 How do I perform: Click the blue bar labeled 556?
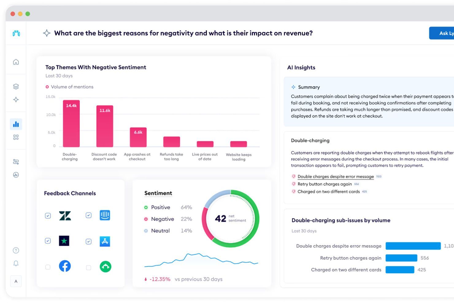click(401, 258)
